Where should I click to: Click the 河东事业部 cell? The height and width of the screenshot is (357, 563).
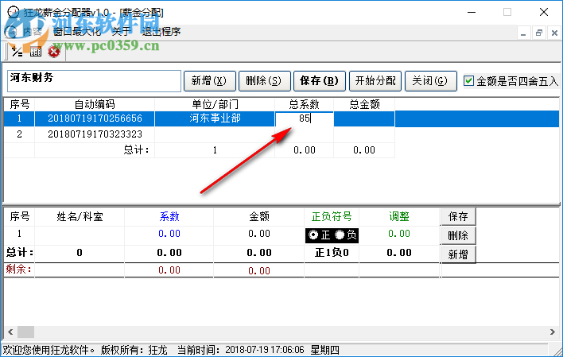215,118
